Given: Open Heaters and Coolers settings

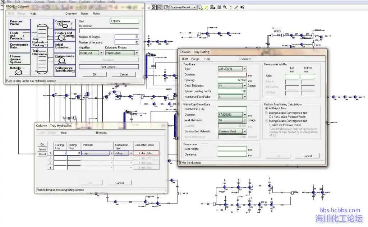Looking at the screenshot, I should [65, 36].
